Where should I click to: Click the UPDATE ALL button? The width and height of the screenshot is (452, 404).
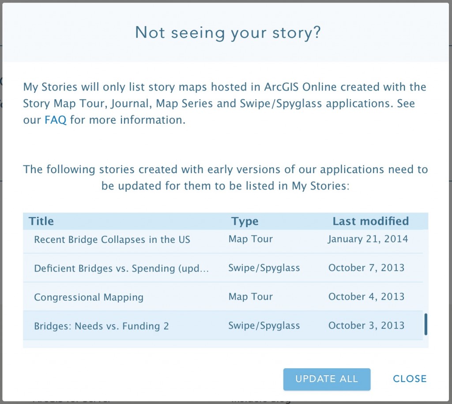(x=327, y=379)
